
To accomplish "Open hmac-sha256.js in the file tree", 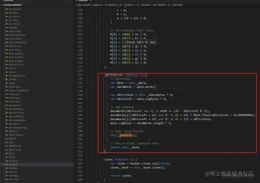I will [x=16, y=57].
